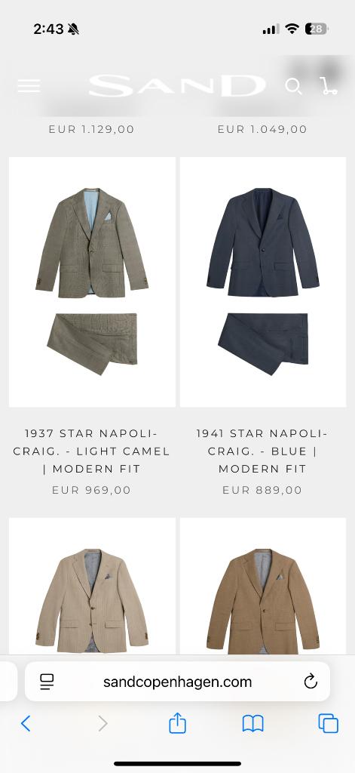355x773 pixels.
Task: Tap the Safari forward arrow
Action: coord(103,723)
